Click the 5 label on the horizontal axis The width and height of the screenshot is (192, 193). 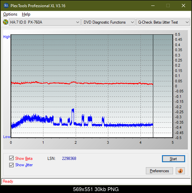pos(173,142)
